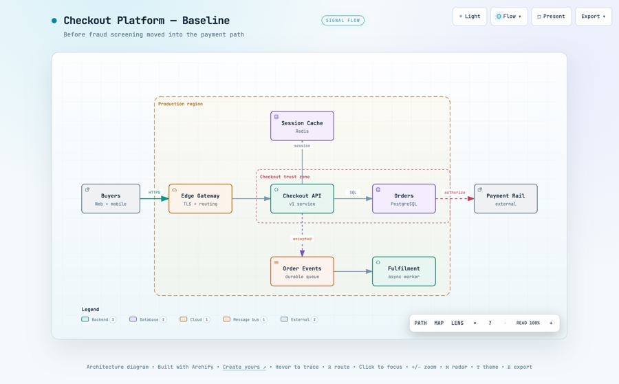Screen dimensions: 619x384
Task: Open the Export dropdown
Action: [594, 17]
